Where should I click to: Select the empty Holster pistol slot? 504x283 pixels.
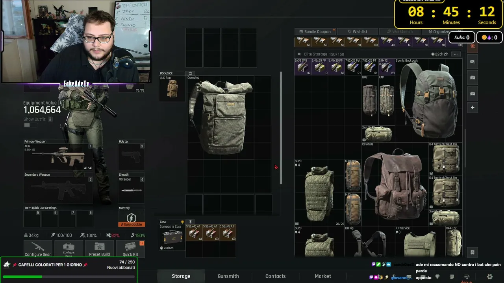[131, 157]
